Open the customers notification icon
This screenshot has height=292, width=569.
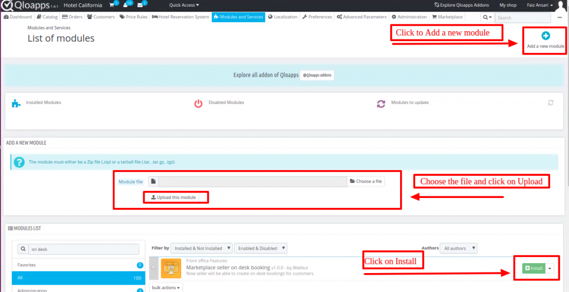pyautogui.click(x=126, y=6)
